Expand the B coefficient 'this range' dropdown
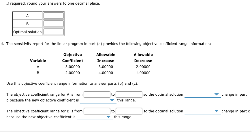Image resolution: width=252 pixels, height=132 pixels. tap(94, 117)
